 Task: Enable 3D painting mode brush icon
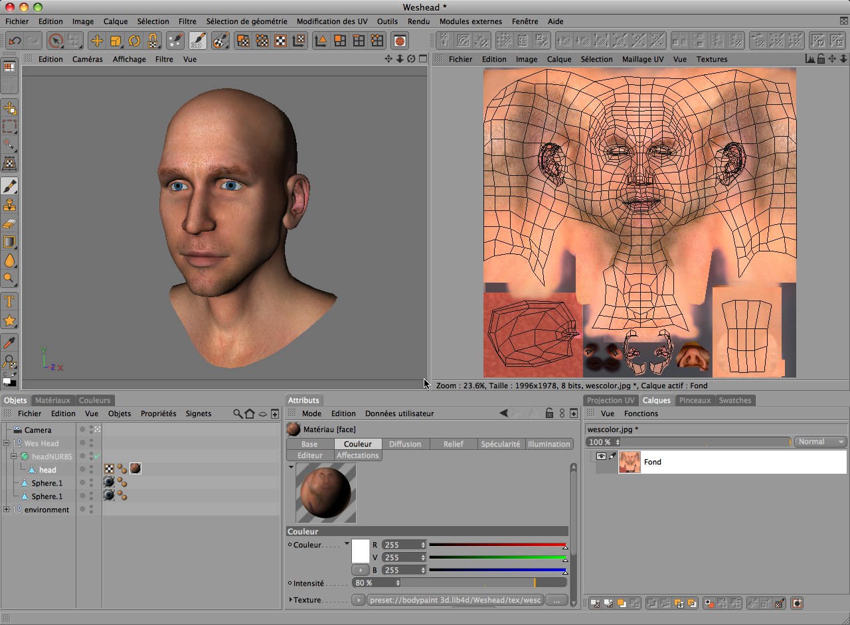click(197, 41)
